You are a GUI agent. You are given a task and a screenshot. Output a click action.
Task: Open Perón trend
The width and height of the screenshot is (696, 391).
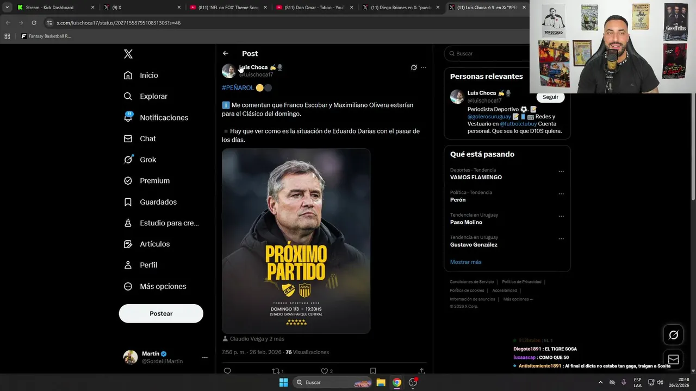[x=458, y=200]
